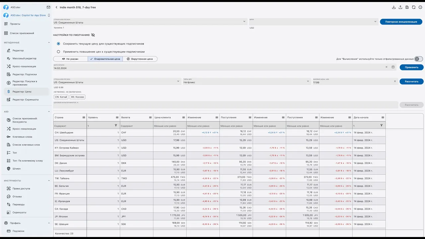
Task: Collapse the Профиль sidebar section
Action: 49,223
